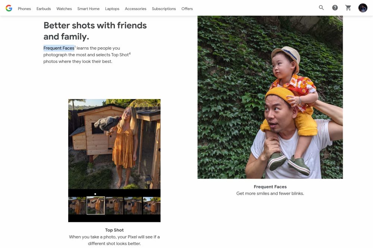Open the Phones menu

(x=24, y=9)
